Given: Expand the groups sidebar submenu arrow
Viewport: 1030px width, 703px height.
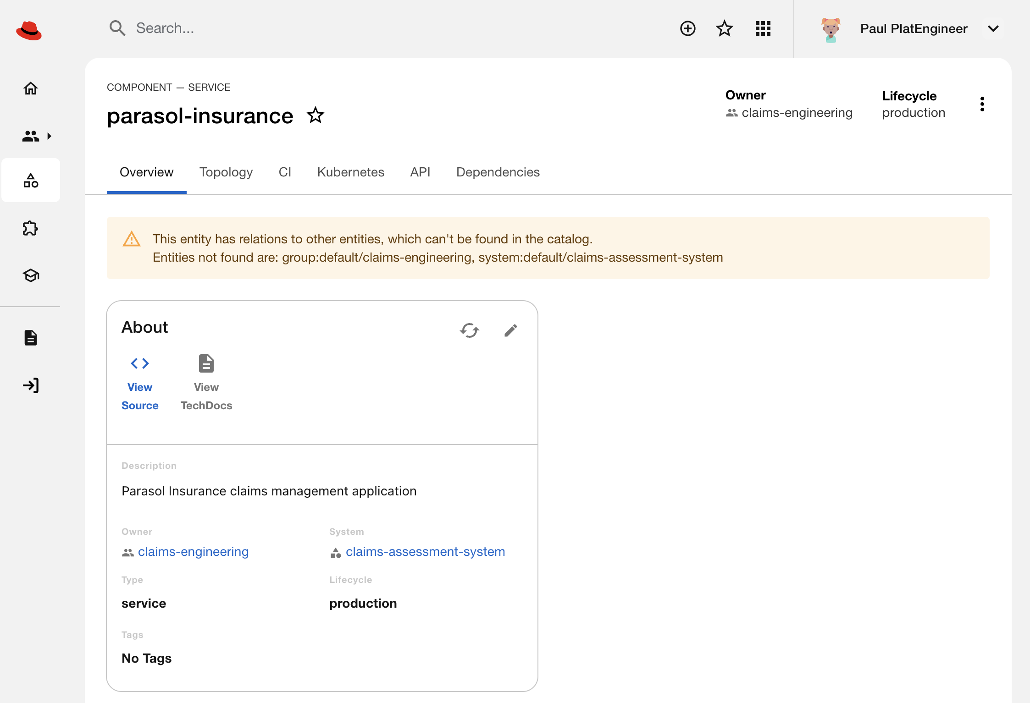Looking at the screenshot, I should (x=49, y=136).
